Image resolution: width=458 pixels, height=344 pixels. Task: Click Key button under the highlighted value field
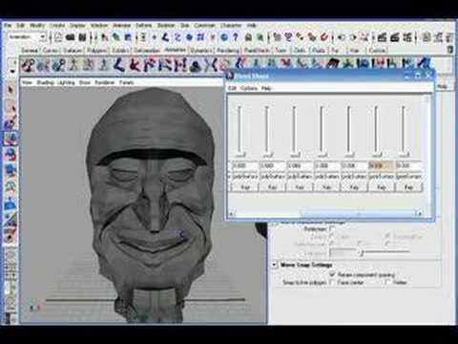coord(381,187)
